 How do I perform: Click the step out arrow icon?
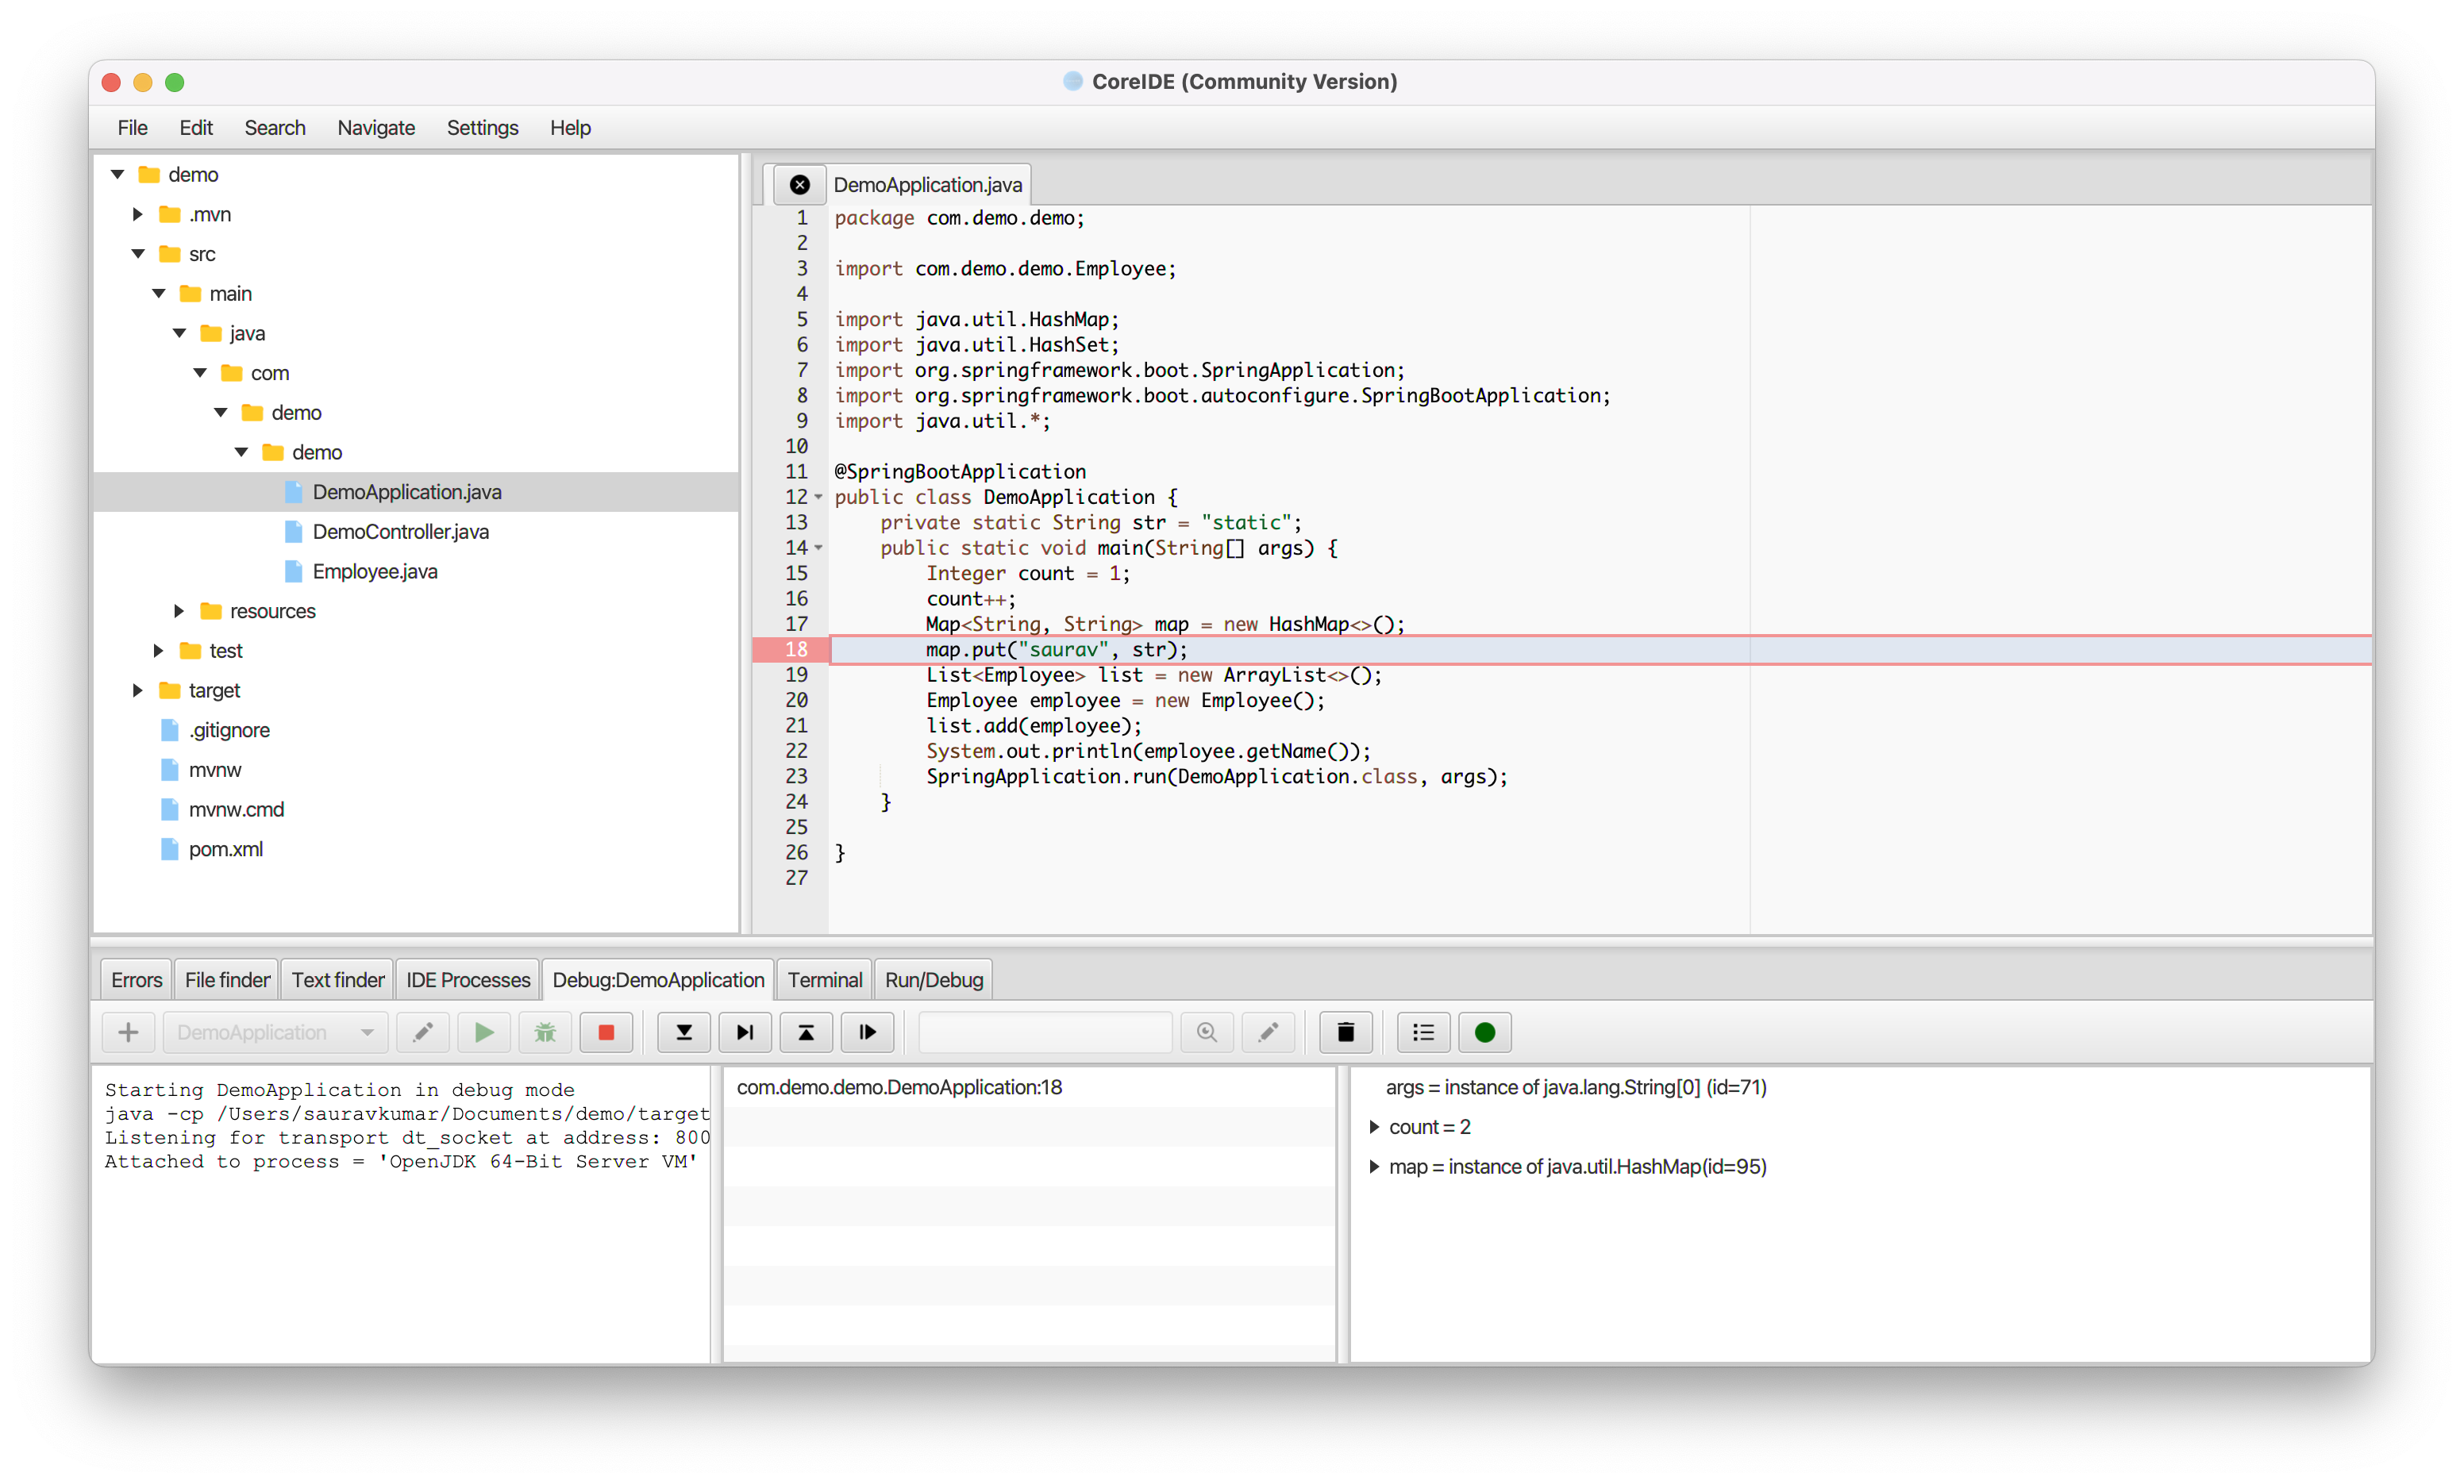[x=806, y=1032]
